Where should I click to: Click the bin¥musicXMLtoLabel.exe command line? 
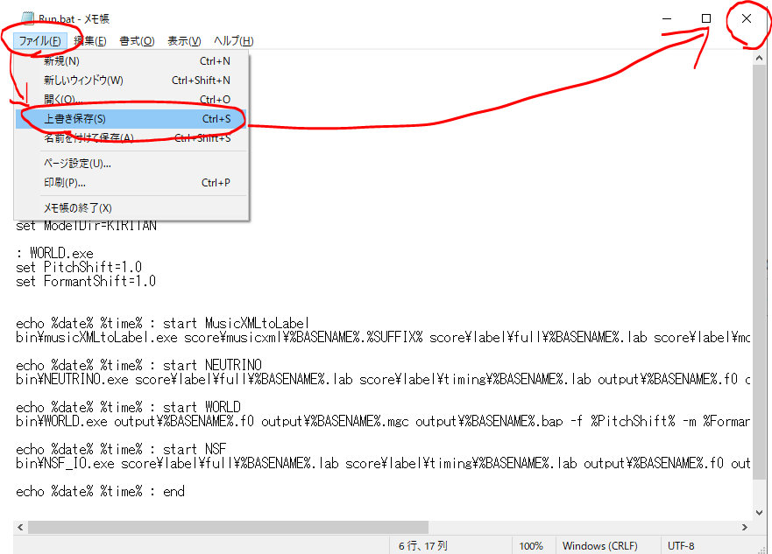[x=383, y=337]
